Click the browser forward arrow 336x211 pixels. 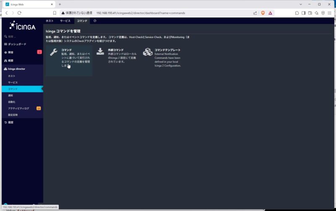coord(13,13)
